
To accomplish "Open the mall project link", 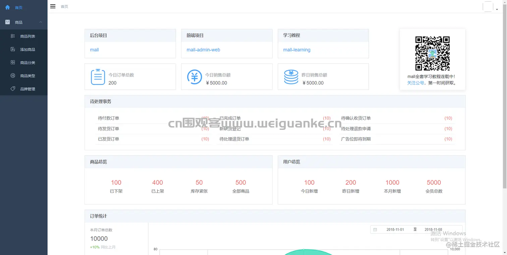I will click(x=94, y=50).
